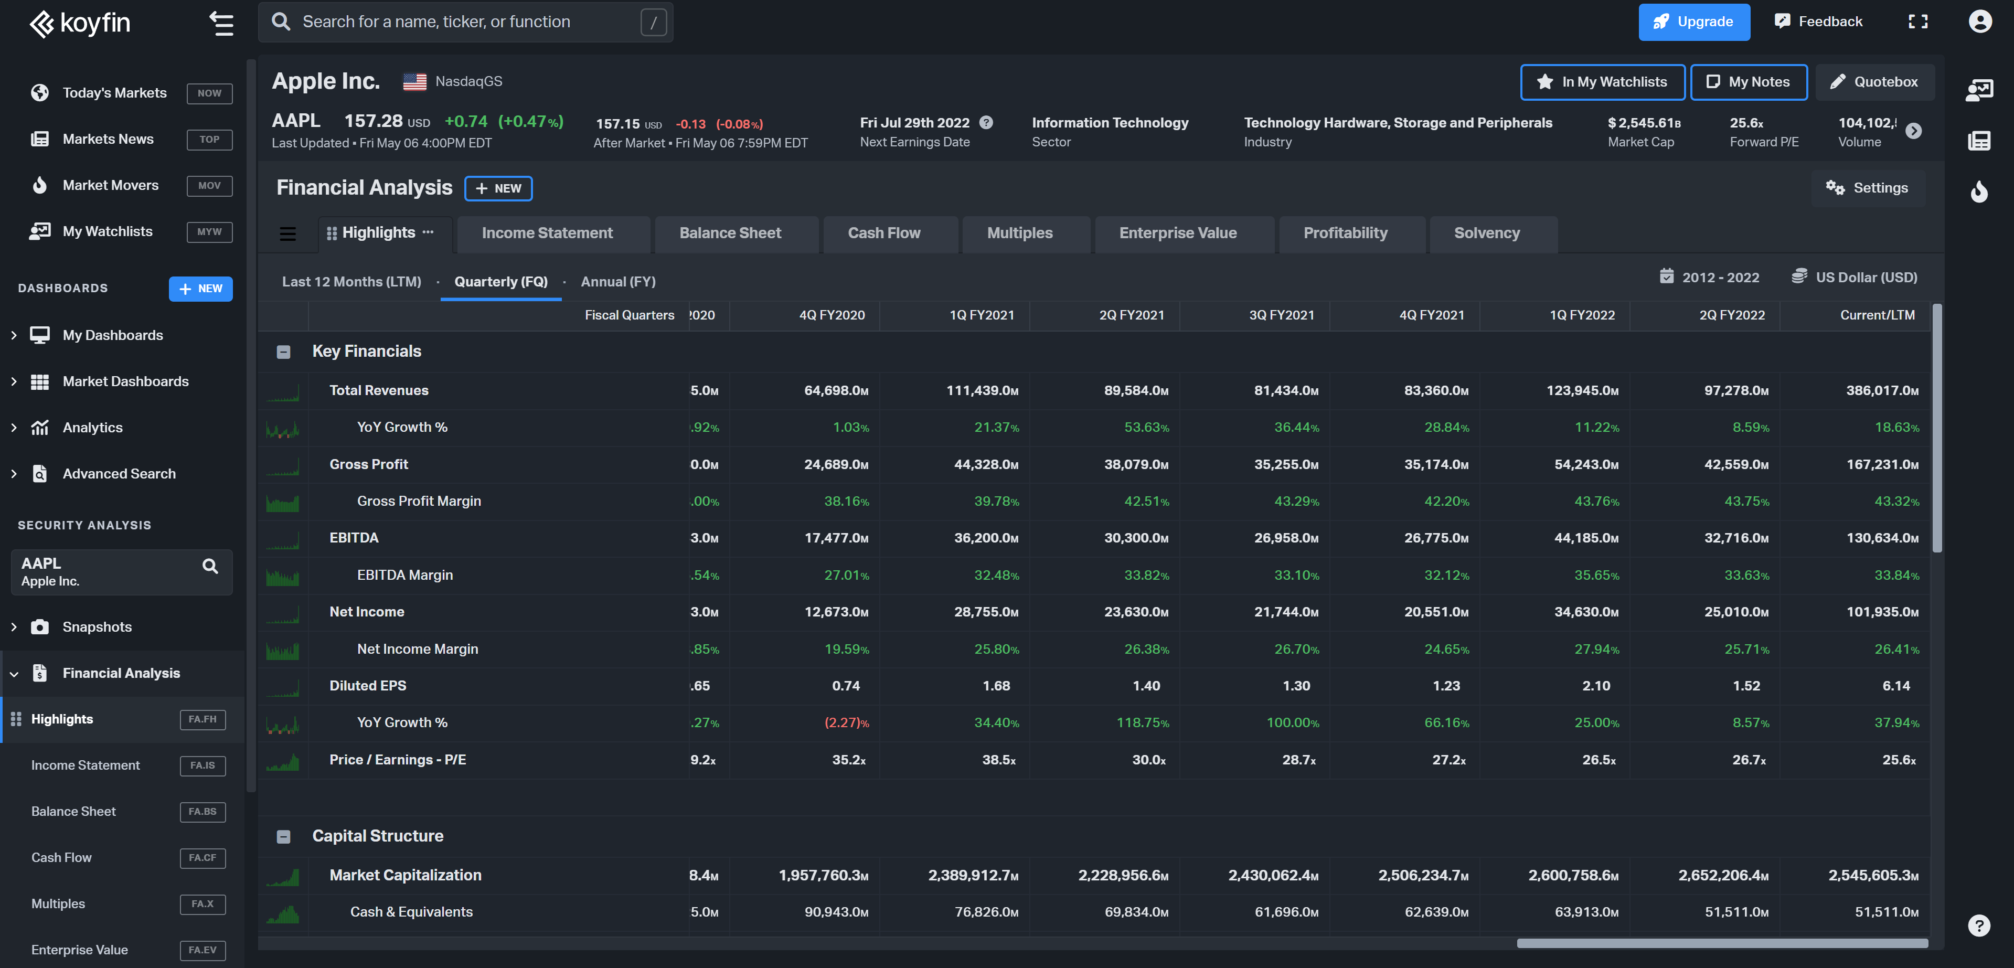Open the watchlist panel icon on the right rail
2014x968 pixels.
pos(1979,90)
